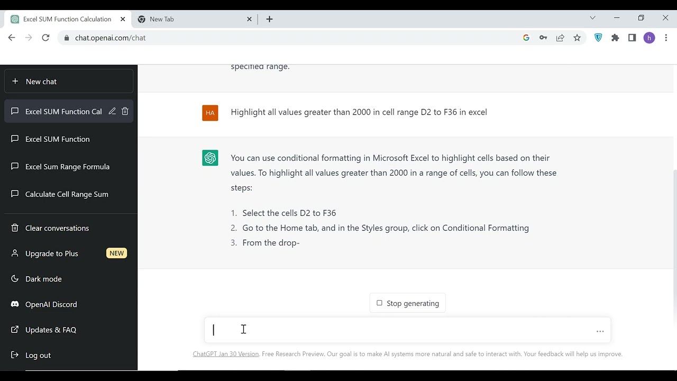Open saved passwords key icon

(543, 38)
